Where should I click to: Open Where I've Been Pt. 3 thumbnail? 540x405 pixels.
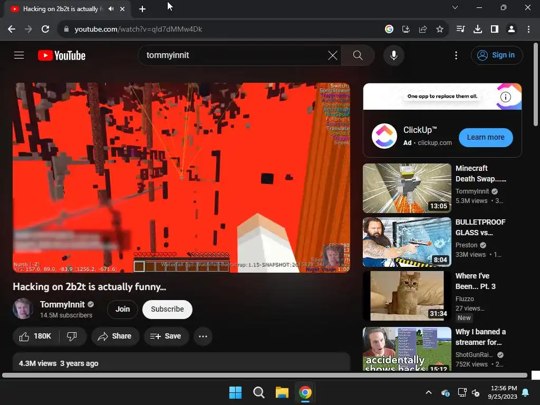pyautogui.click(x=407, y=295)
